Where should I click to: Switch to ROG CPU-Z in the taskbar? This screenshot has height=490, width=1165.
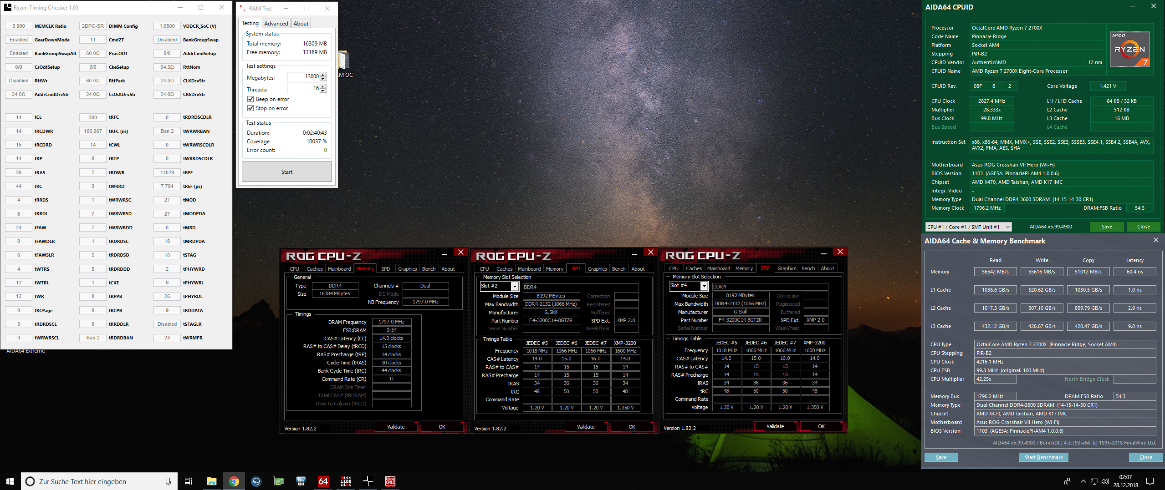pos(390,481)
